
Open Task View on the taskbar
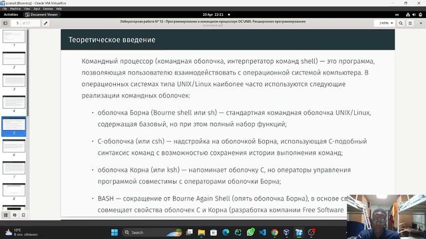pos(189,232)
